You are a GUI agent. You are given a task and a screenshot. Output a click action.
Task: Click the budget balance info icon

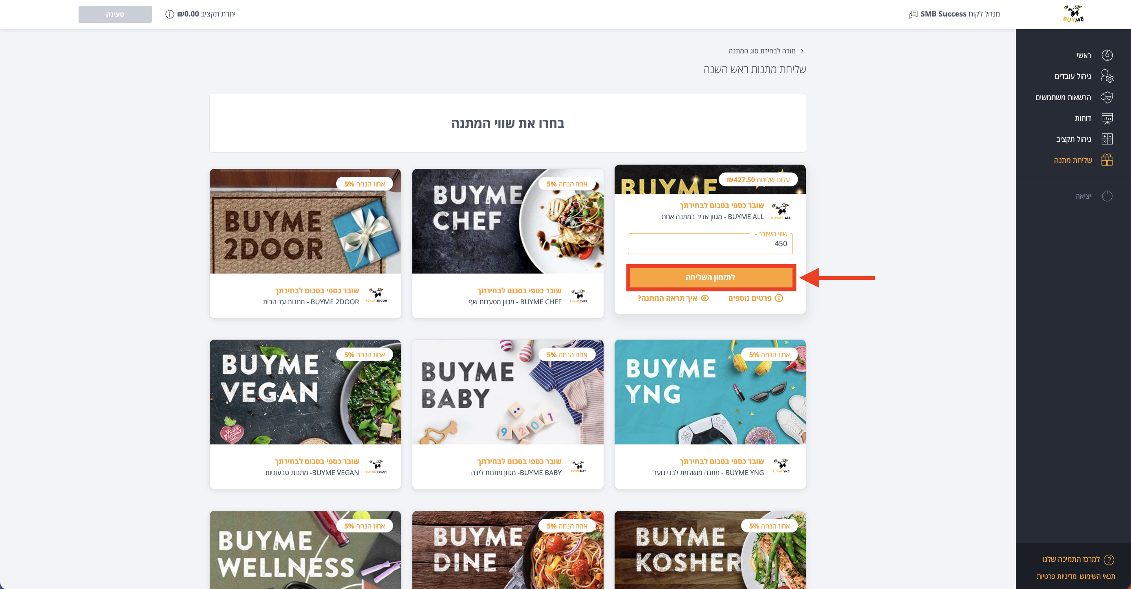[x=170, y=14]
